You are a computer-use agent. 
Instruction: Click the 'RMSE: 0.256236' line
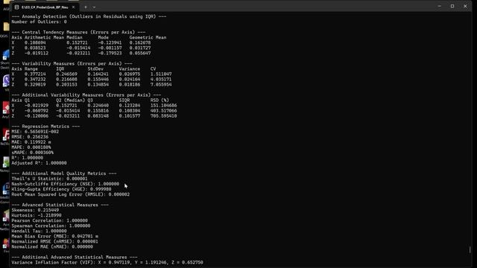[x=30, y=137]
